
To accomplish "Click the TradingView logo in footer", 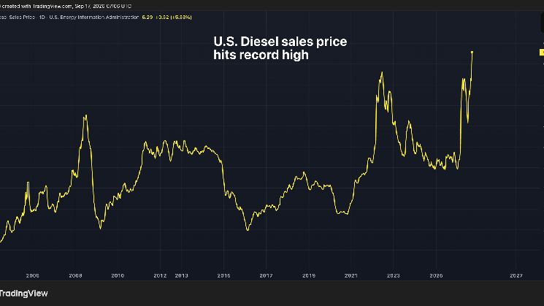I will (23, 294).
